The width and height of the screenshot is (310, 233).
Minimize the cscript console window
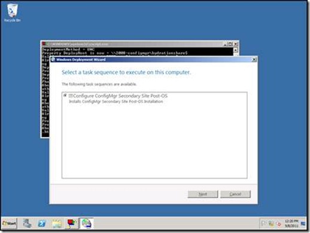(x=225, y=44)
